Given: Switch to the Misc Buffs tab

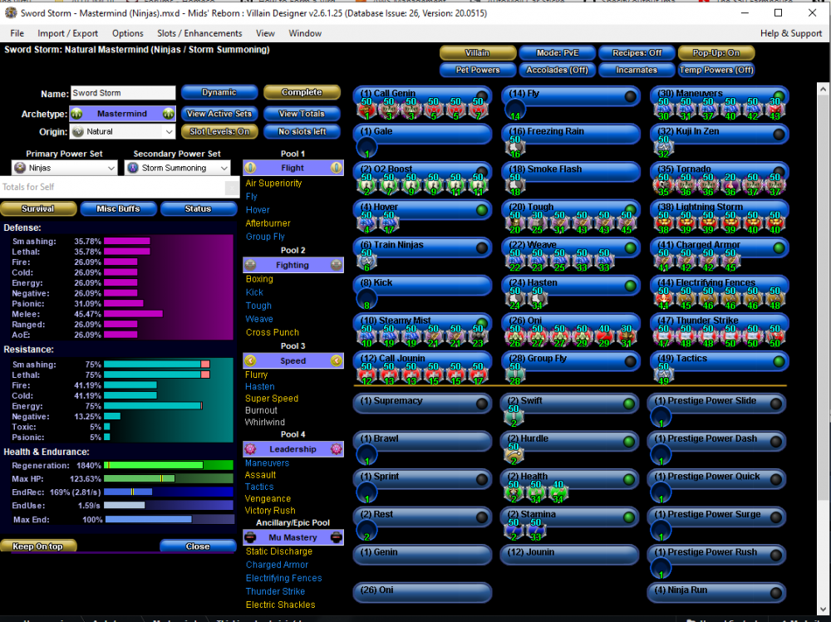Looking at the screenshot, I should pos(118,208).
